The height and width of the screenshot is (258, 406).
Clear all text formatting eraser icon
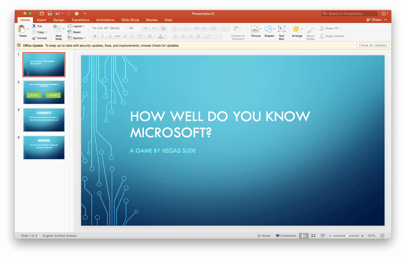pyautogui.click(x=163, y=28)
